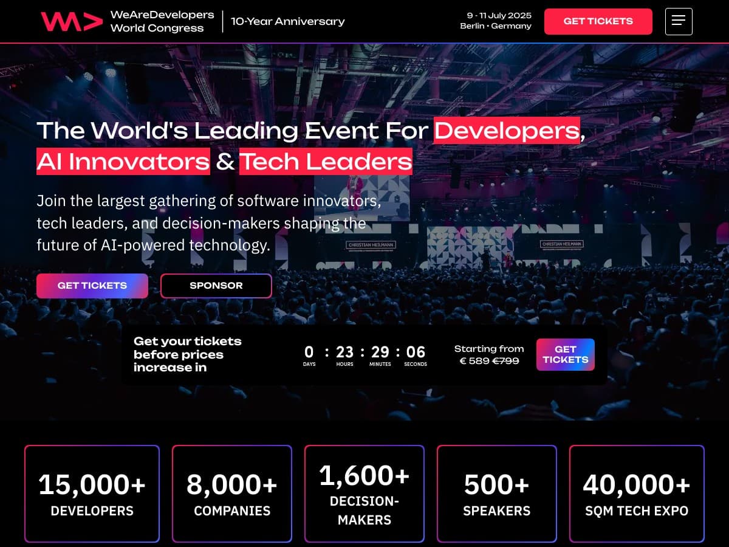Select the 1,600+ Decision-Makers card
729x547 pixels.
point(364,494)
